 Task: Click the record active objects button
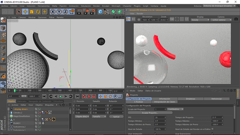[83, 96]
